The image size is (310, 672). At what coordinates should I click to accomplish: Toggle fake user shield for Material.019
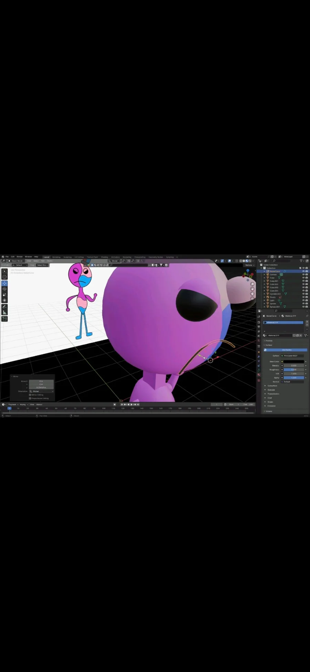pyautogui.click(x=294, y=335)
